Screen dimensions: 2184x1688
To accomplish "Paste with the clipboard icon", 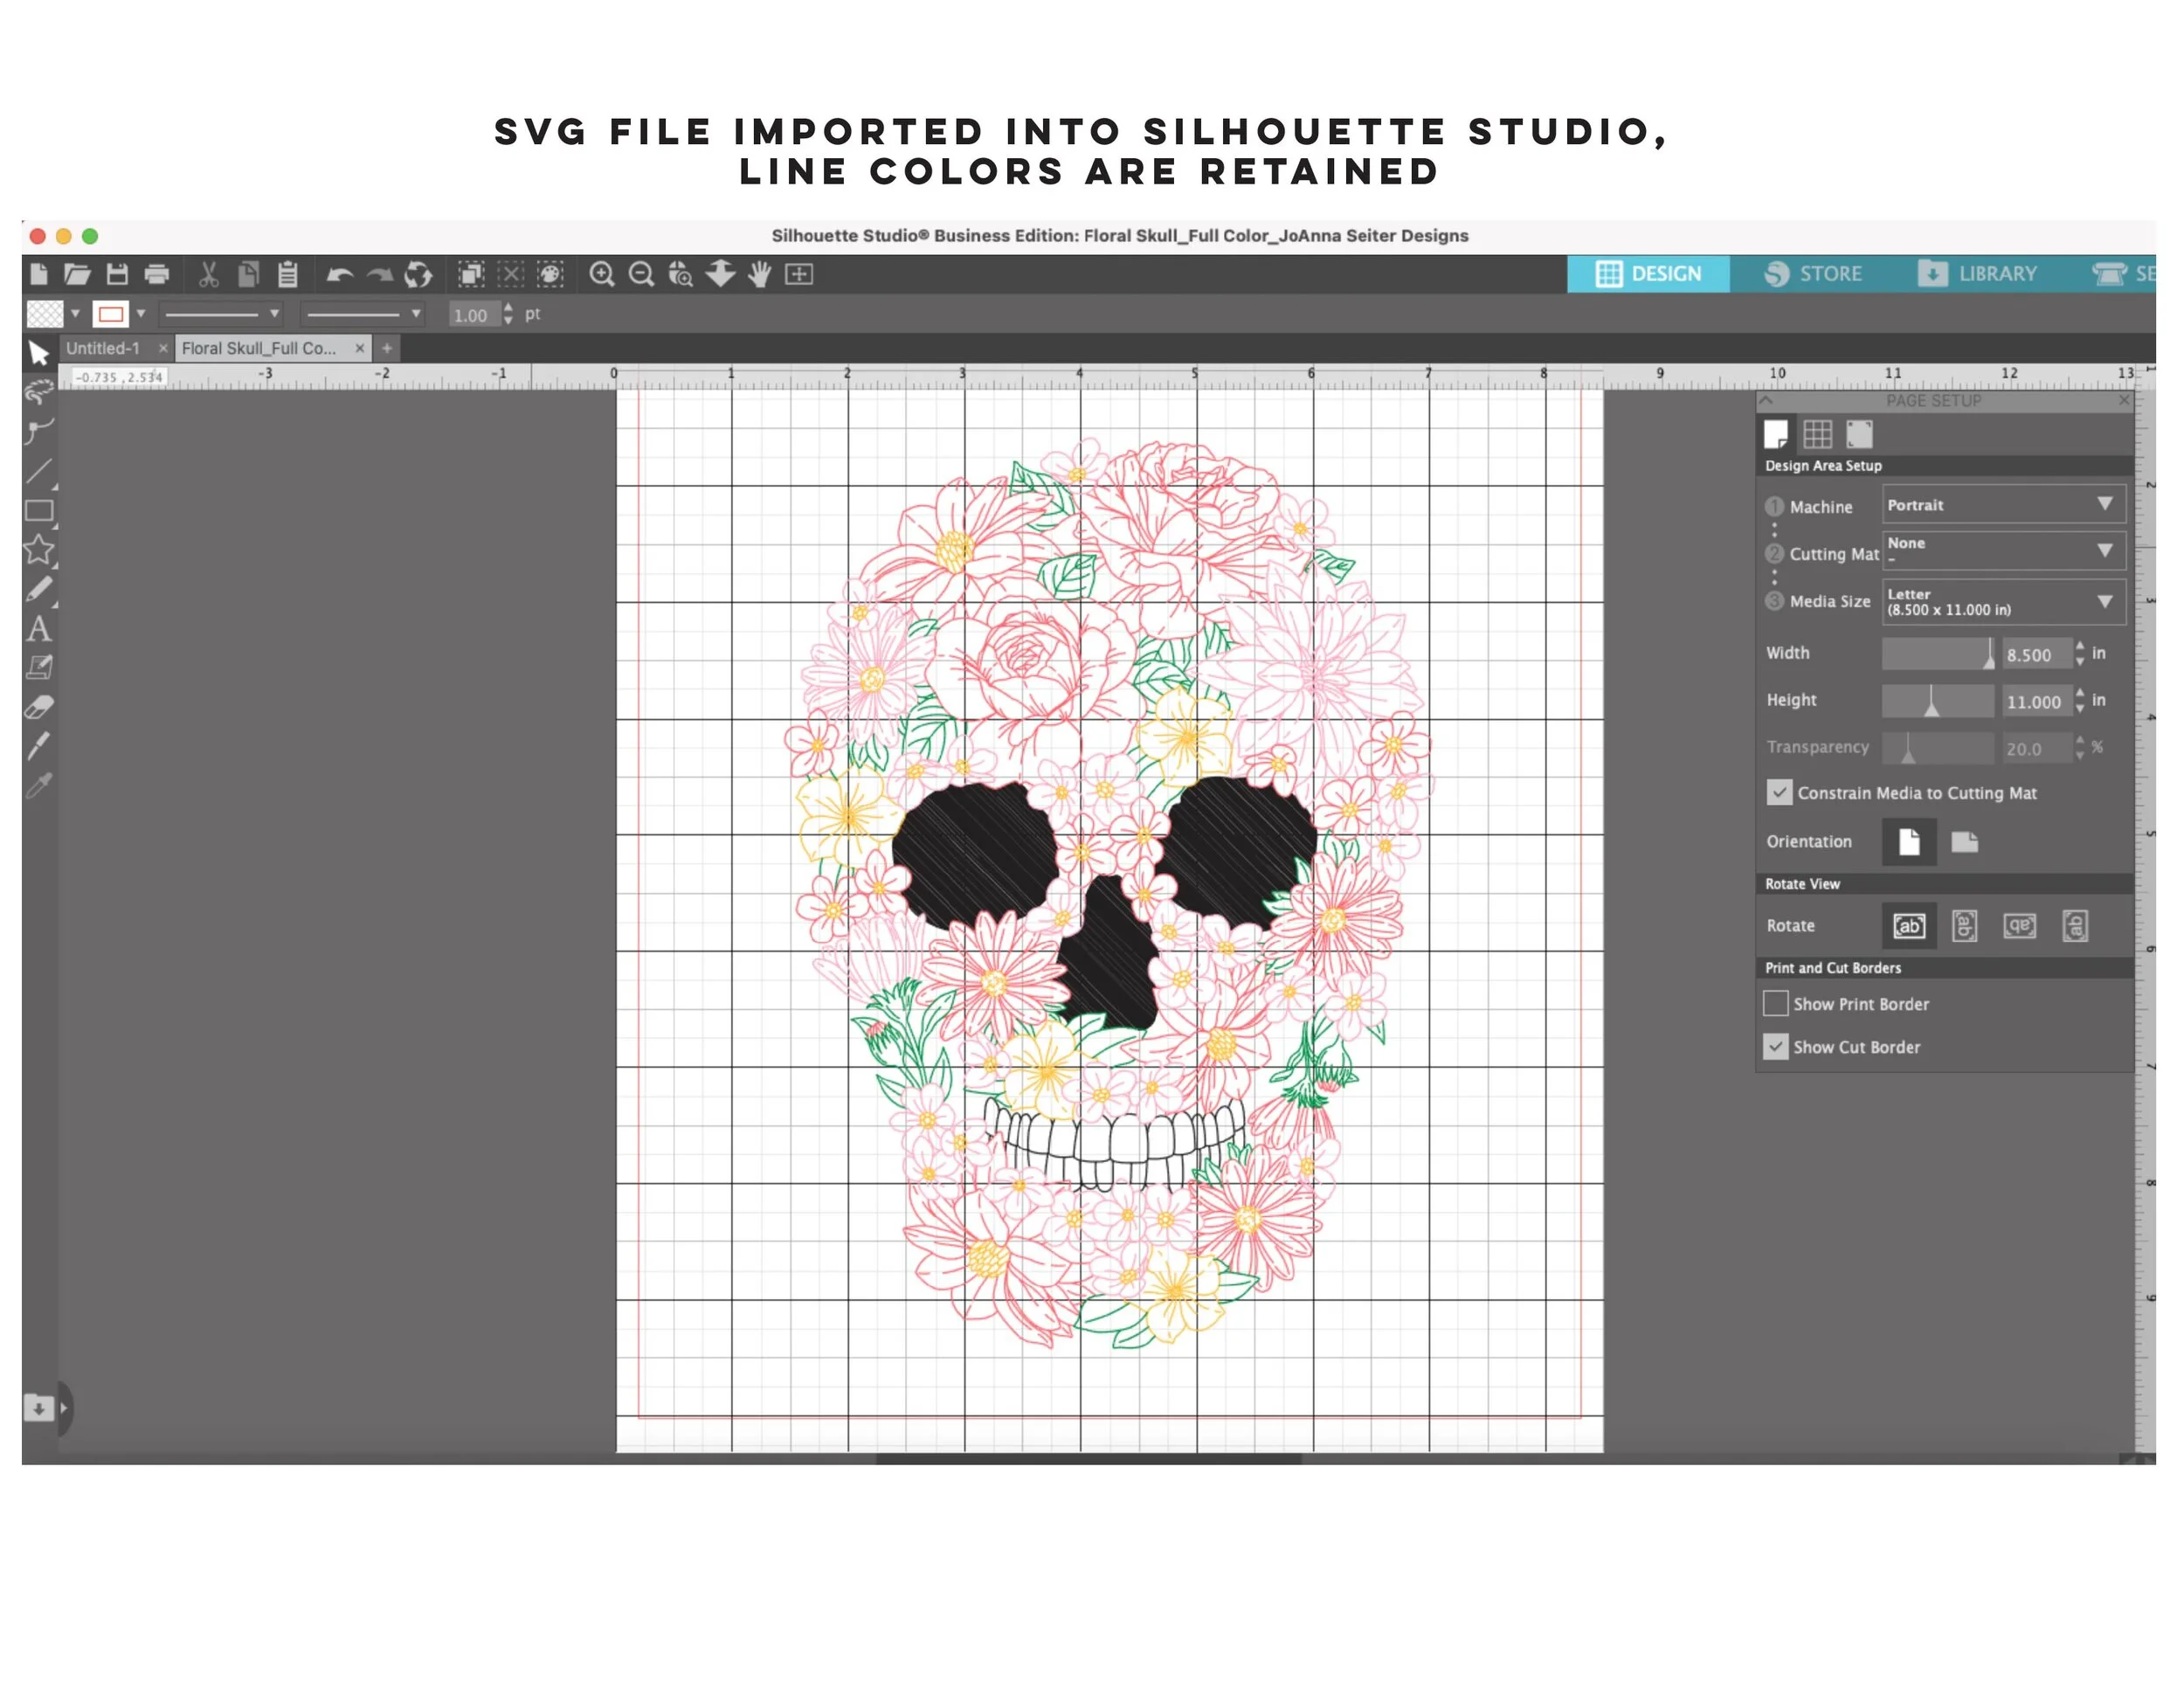I will point(288,274).
